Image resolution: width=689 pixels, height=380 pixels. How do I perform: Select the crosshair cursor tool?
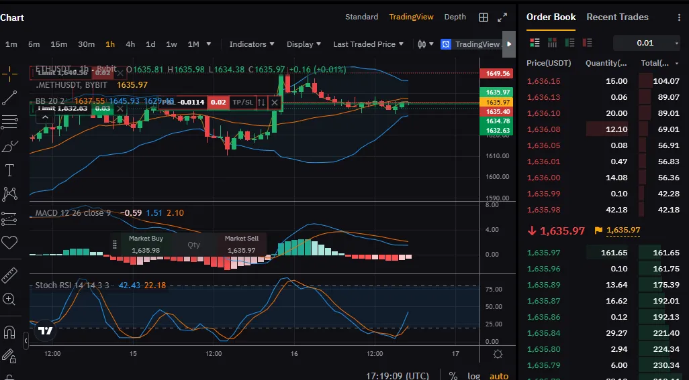(9, 74)
